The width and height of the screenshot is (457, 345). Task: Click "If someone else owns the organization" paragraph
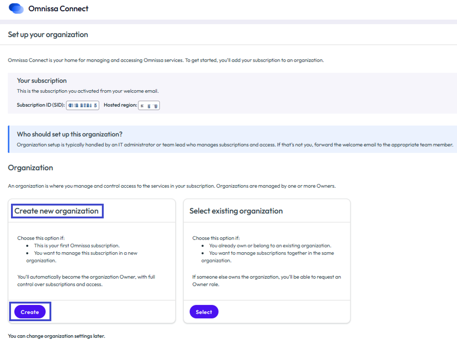pyautogui.click(x=267, y=281)
